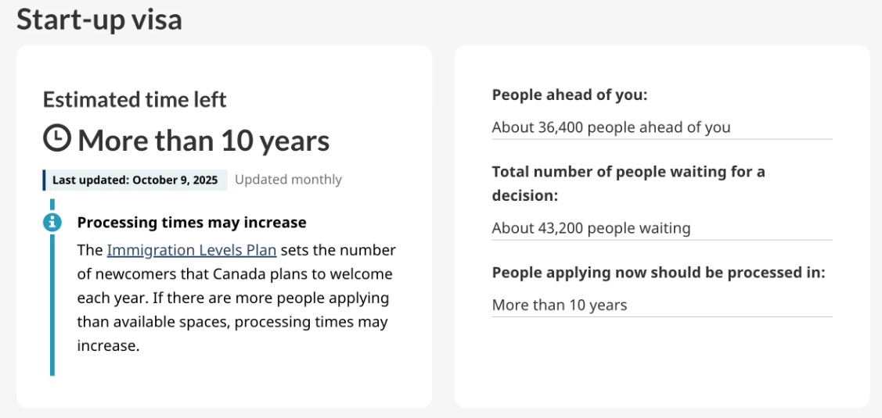
Task: Click the Start-up visa page heading
Action: point(99,20)
